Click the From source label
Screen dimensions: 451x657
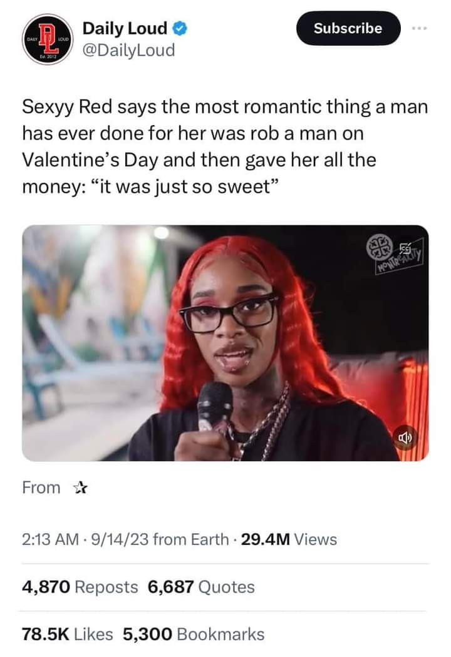click(41, 487)
